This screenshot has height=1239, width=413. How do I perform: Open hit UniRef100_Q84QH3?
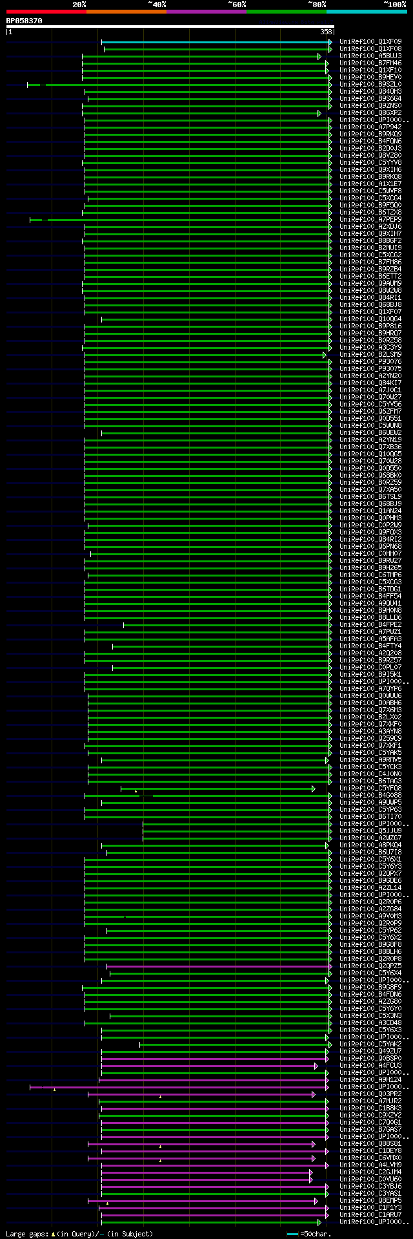(370, 91)
